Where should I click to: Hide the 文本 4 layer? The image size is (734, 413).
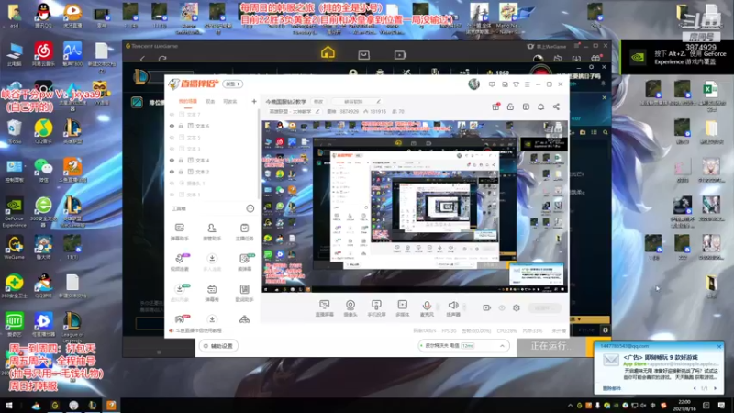pos(172,160)
